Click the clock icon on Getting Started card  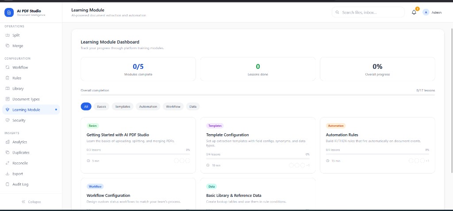[88, 161]
